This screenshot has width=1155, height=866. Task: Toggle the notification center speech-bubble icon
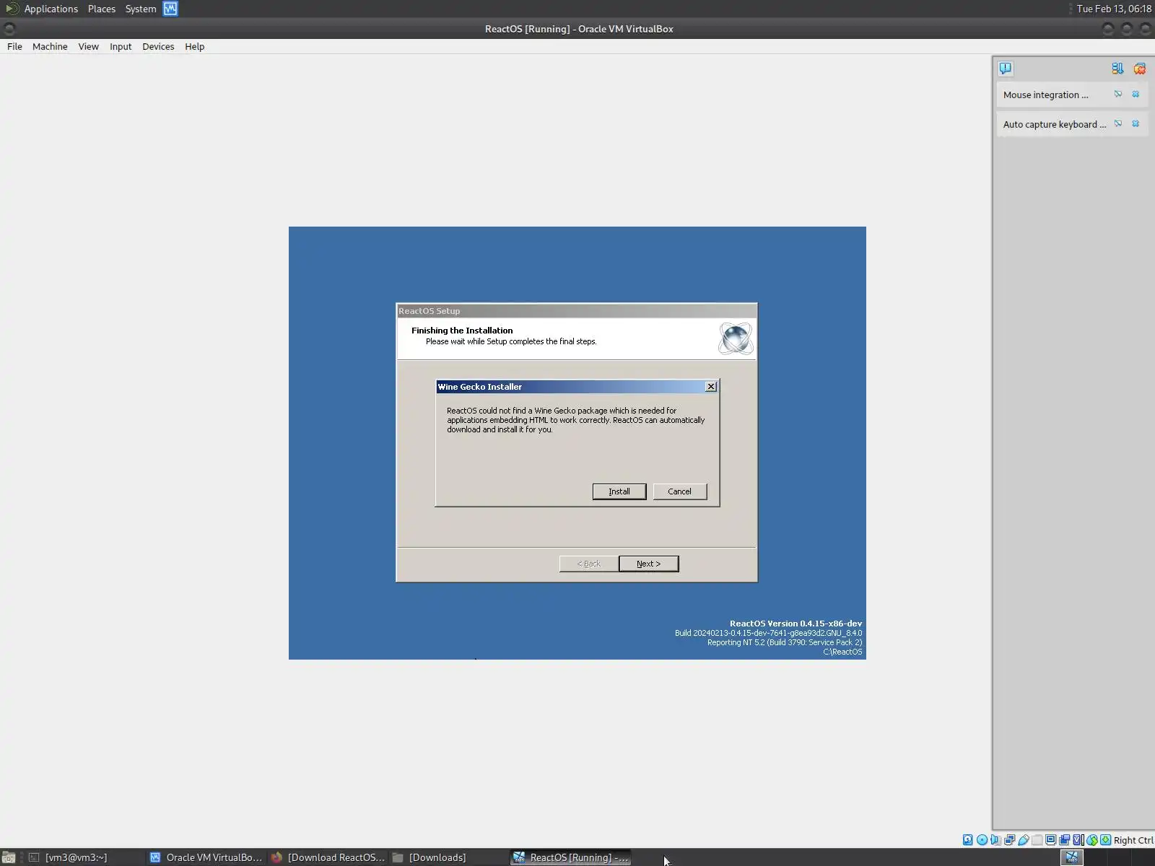pos(1006,69)
